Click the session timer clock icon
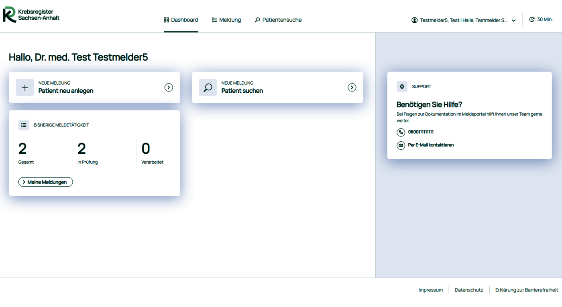 pos(532,20)
